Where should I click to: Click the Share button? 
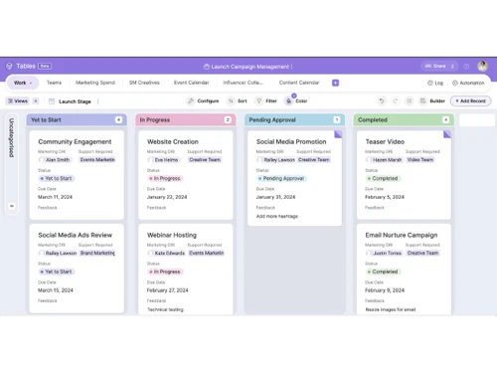pos(439,66)
